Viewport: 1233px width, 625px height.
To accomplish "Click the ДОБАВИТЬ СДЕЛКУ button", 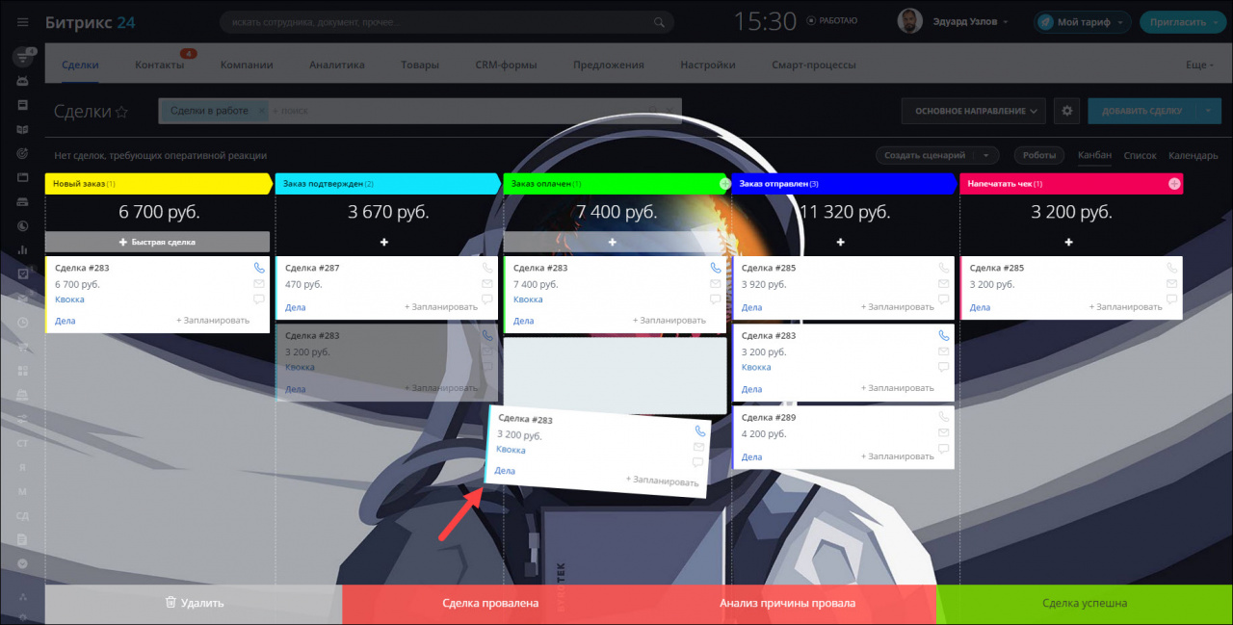I will [x=1142, y=111].
